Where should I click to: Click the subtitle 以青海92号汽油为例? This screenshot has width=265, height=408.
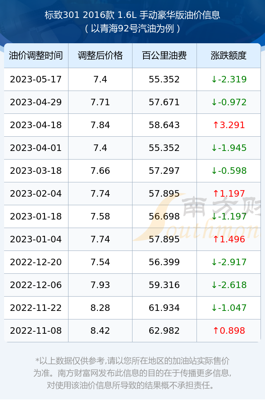pos(132,29)
